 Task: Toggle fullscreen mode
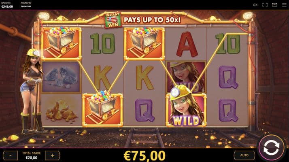[x=265, y=5]
